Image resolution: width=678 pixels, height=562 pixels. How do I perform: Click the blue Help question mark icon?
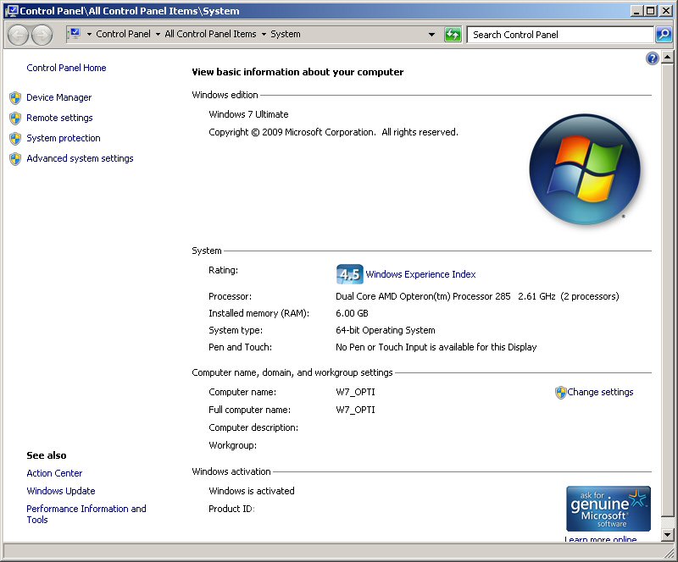coord(652,58)
